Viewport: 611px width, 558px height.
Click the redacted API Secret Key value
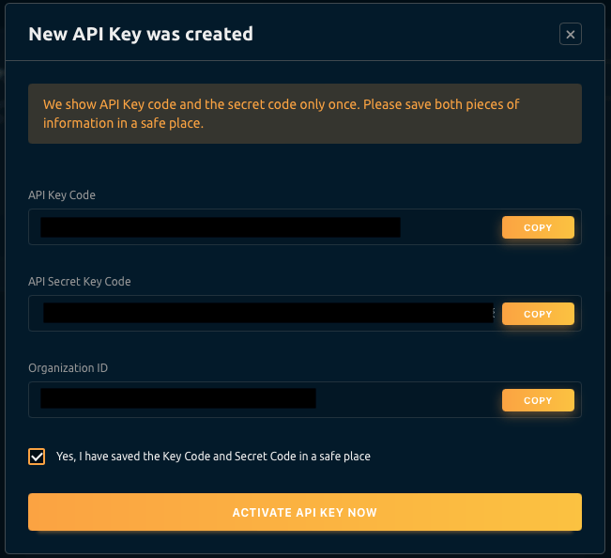tap(268, 314)
